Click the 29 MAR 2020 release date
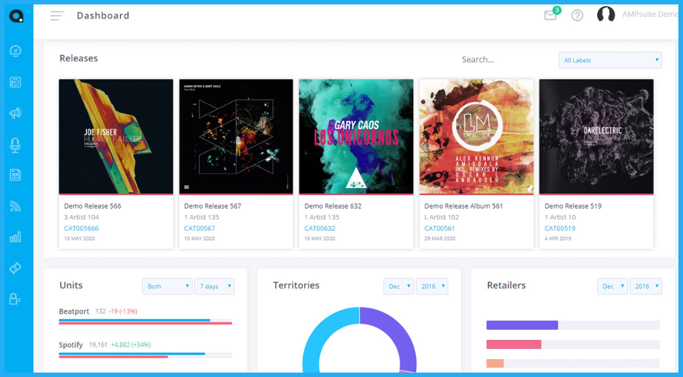 (440, 239)
